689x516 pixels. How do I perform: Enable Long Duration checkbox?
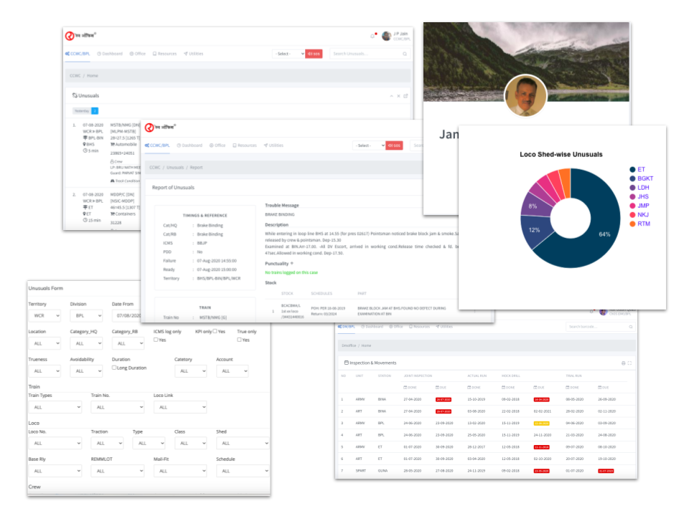click(x=114, y=368)
